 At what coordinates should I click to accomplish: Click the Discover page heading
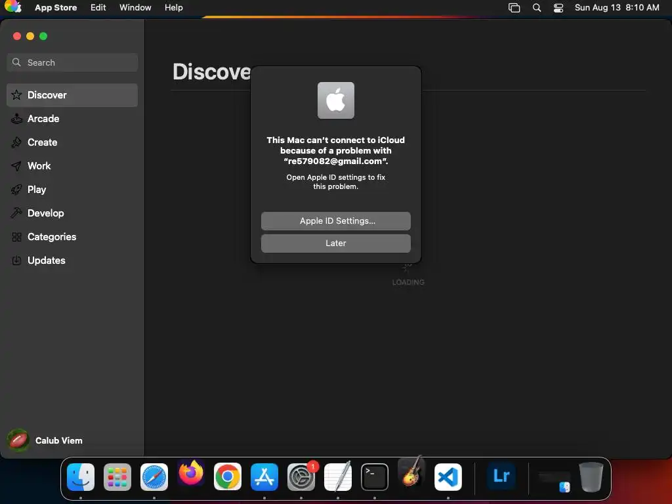click(x=212, y=72)
